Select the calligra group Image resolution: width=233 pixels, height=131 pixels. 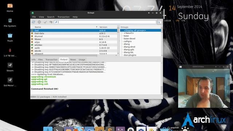tap(127, 41)
